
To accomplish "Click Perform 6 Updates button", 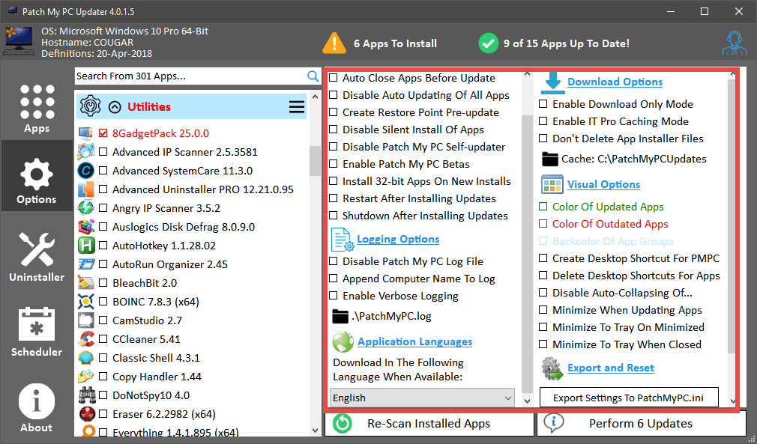I will (x=641, y=423).
